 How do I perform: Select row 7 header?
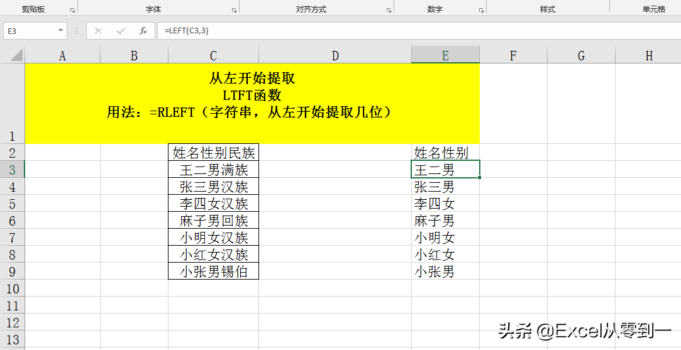pos(12,238)
